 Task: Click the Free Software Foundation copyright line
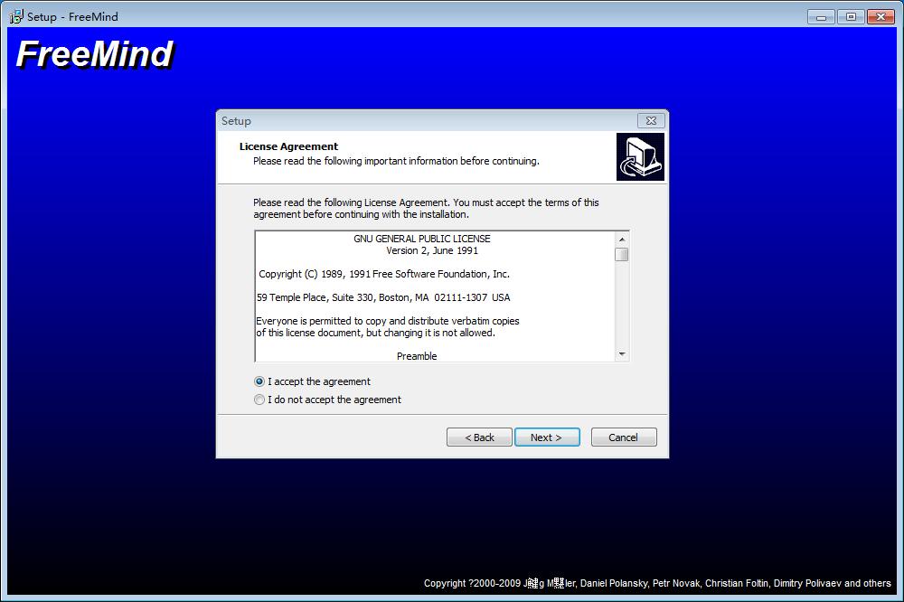384,274
